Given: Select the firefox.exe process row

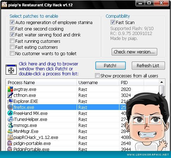Looking at the screenshot, I should [x=66, y=107].
